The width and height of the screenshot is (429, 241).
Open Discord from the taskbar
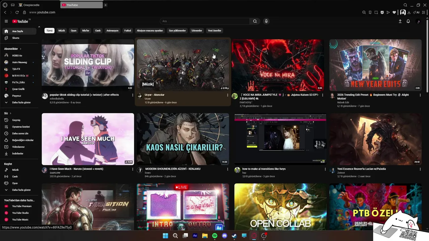coord(225,236)
